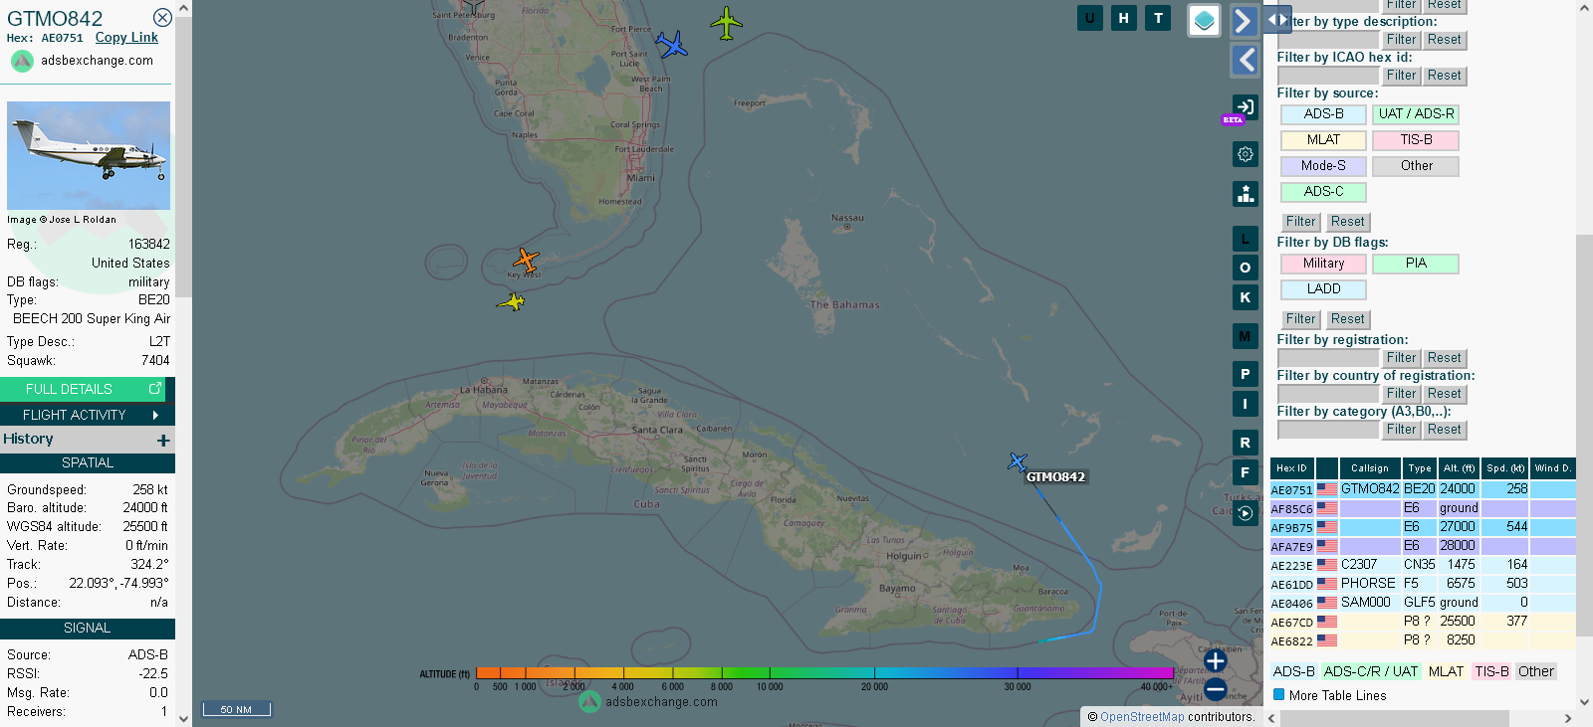
Task: Sort table by Hex ID column
Action: (x=1291, y=468)
